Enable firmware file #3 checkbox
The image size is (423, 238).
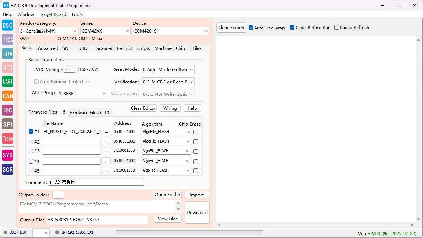31,151
